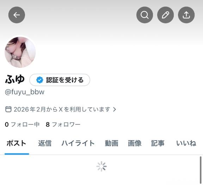Image resolution: width=203 pixels, height=185 pixels.
Task: Open the profile avatar picture
Action: pos(20,52)
